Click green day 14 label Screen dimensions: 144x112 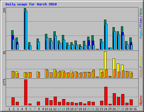click(x=63, y=109)
